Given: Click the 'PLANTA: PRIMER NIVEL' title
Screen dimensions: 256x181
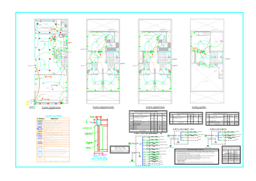Looking at the screenshot, I should coord(51,108).
